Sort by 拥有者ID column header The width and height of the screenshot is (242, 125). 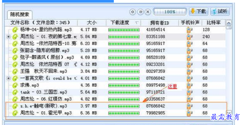(x=159, y=23)
